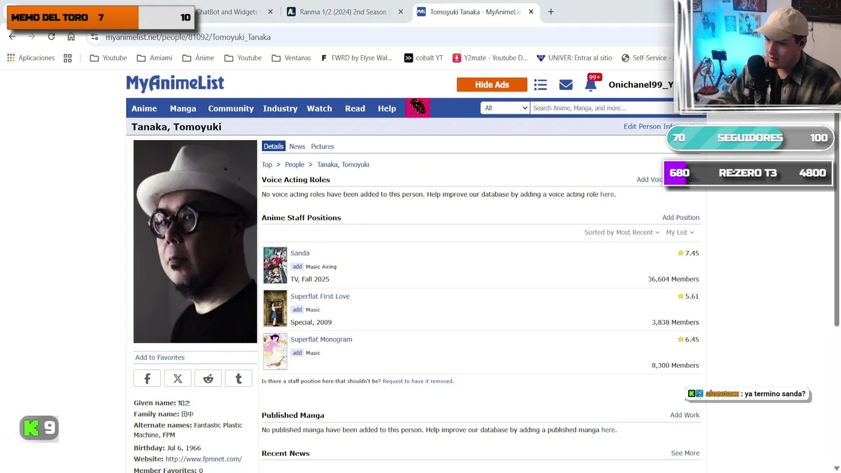Share on Tumblr icon
841x473 pixels.
(x=239, y=378)
